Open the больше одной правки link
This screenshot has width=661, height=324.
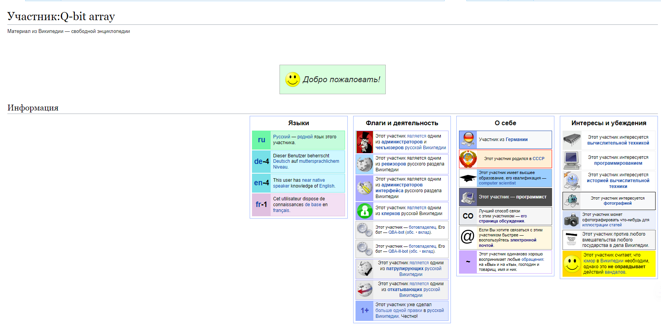pyautogui.click(x=399, y=310)
